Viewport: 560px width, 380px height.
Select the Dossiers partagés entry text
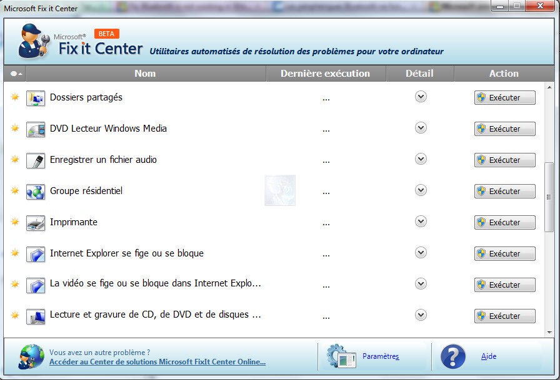[86, 97]
